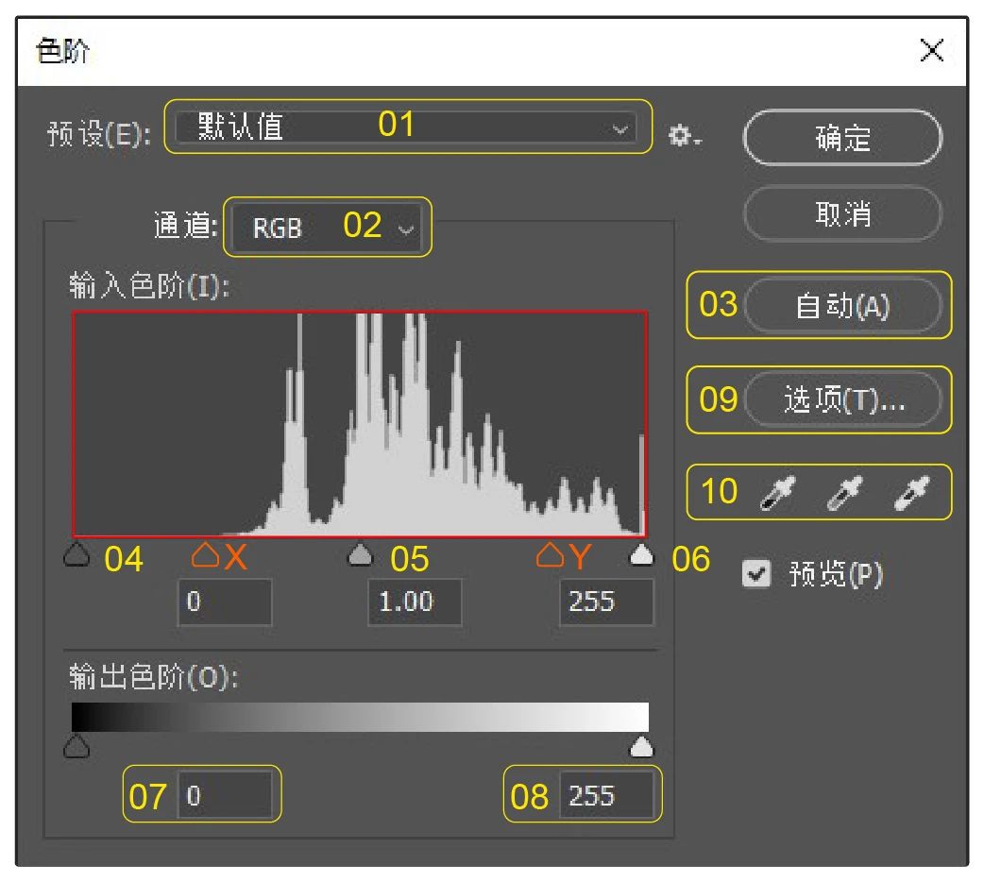This screenshot has height=882, width=984.
Task: Pick the black point eyedropper
Action: coord(777,493)
